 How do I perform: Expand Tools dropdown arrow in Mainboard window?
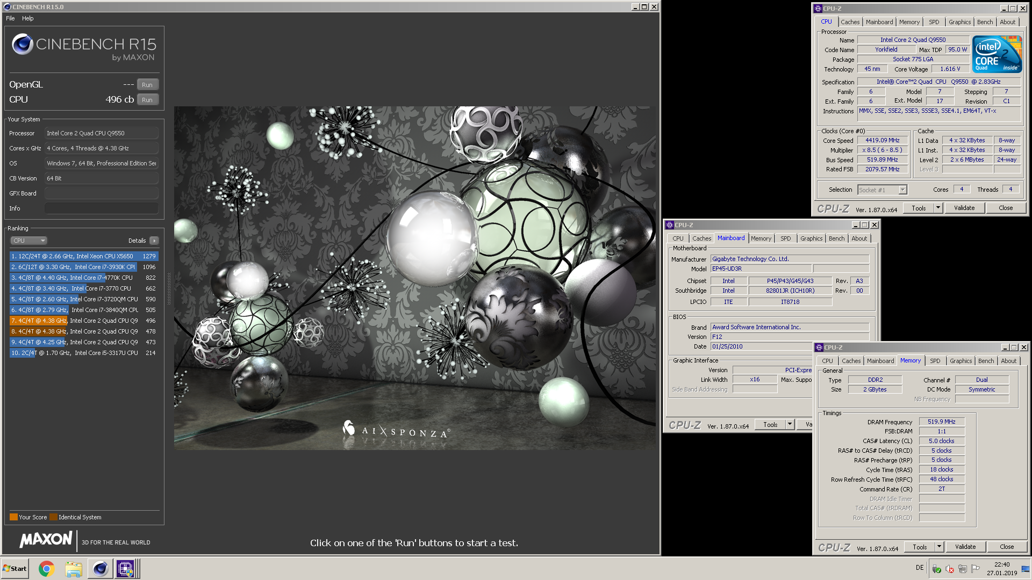pos(790,424)
